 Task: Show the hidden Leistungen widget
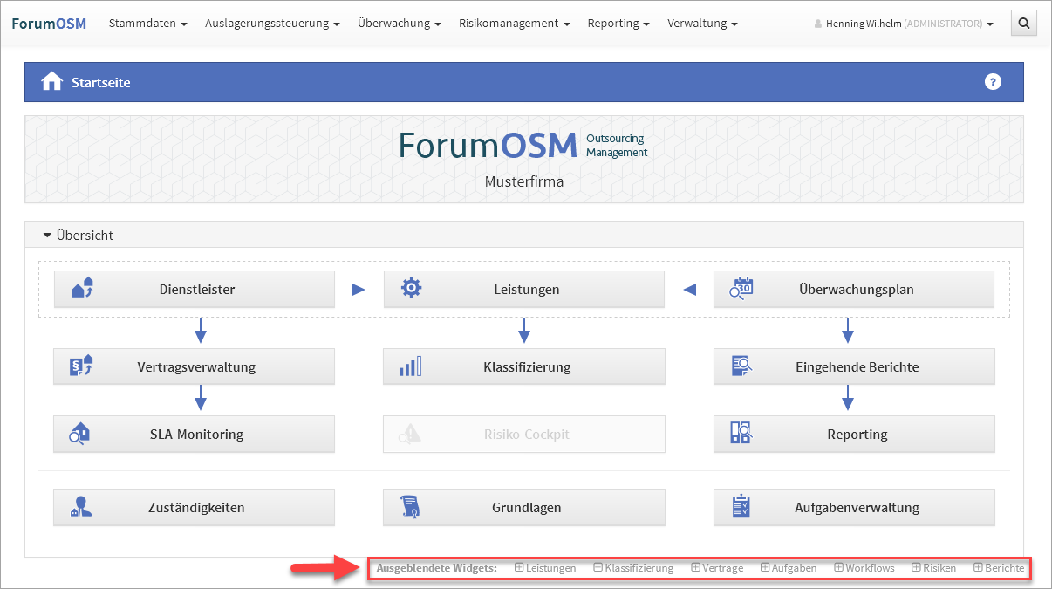coord(545,568)
